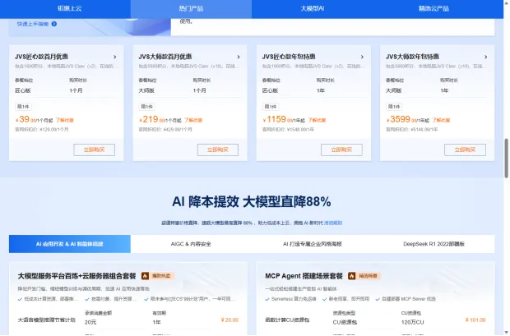510x336 pixels.
Task: Buy now on the ¥219 plan card
Action: (x=218, y=150)
